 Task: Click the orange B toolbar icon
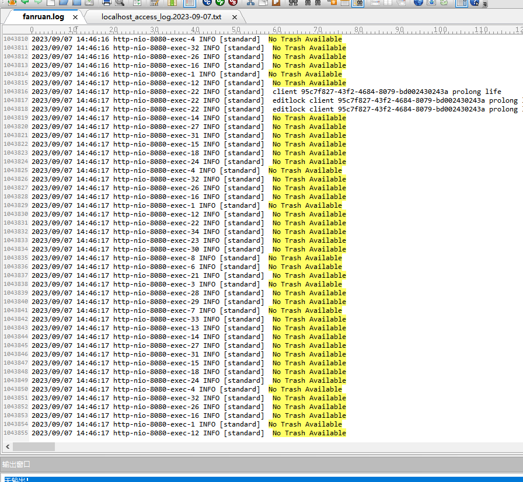pos(333,3)
